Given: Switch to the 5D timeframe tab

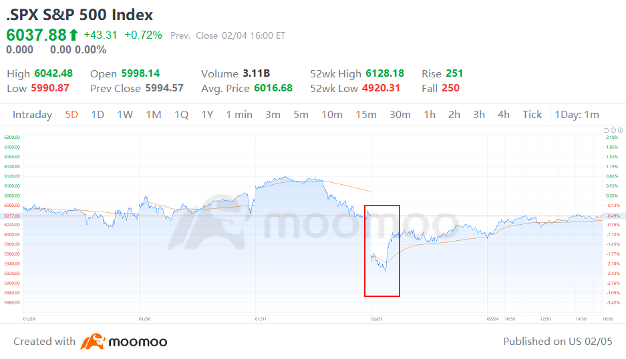Looking at the screenshot, I should tap(71, 115).
